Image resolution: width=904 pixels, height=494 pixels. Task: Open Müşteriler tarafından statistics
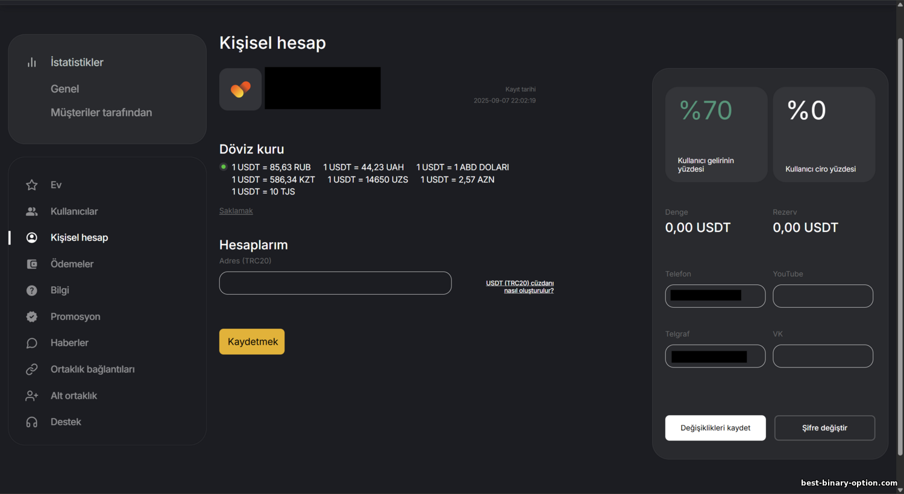pos(101,113)
